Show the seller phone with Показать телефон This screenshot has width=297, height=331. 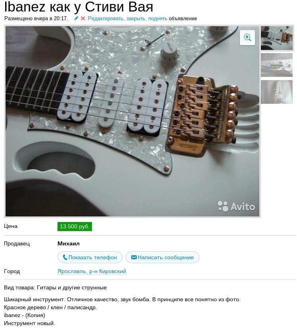(90, 257)
